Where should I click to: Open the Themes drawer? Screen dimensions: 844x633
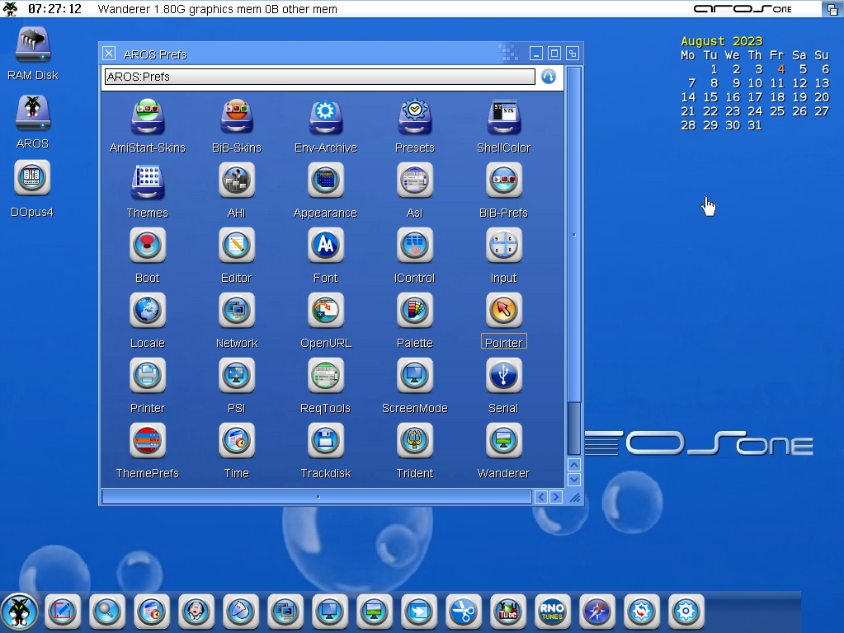[x=148, y=182]
